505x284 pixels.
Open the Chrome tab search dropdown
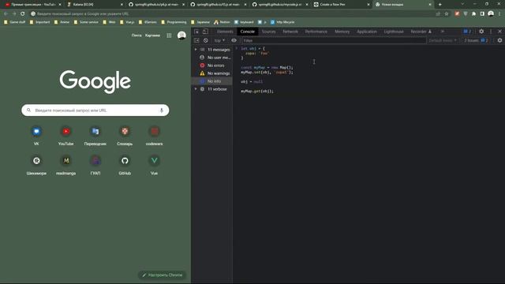click(462, 4)
